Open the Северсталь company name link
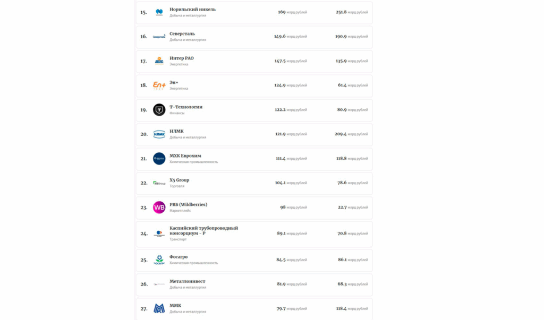 point(182,33)
